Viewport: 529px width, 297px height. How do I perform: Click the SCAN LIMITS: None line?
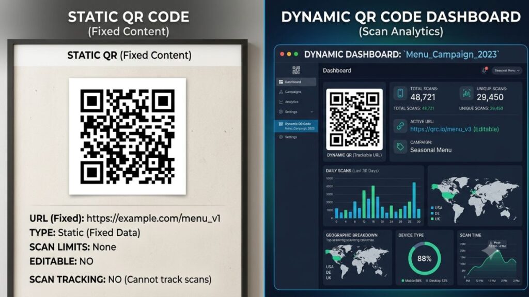click(72, 247)
